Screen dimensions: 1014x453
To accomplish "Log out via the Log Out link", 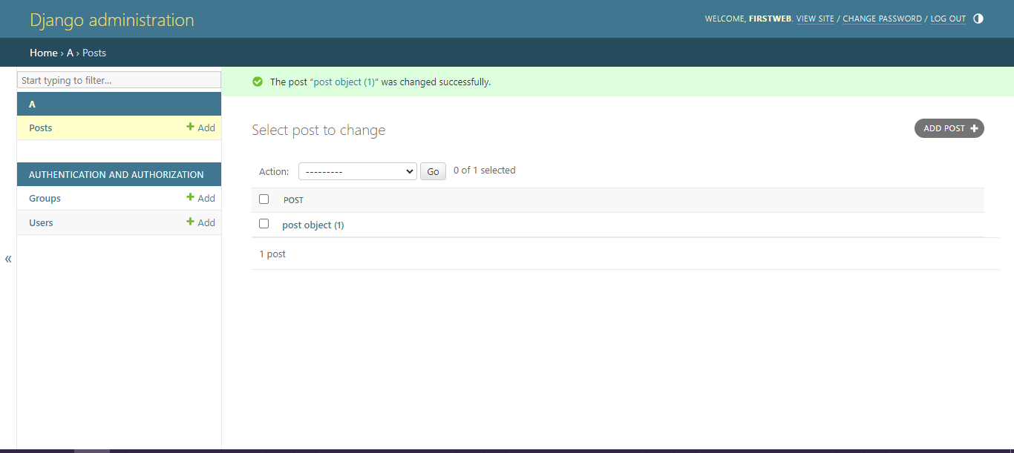I will coord(948,19).
